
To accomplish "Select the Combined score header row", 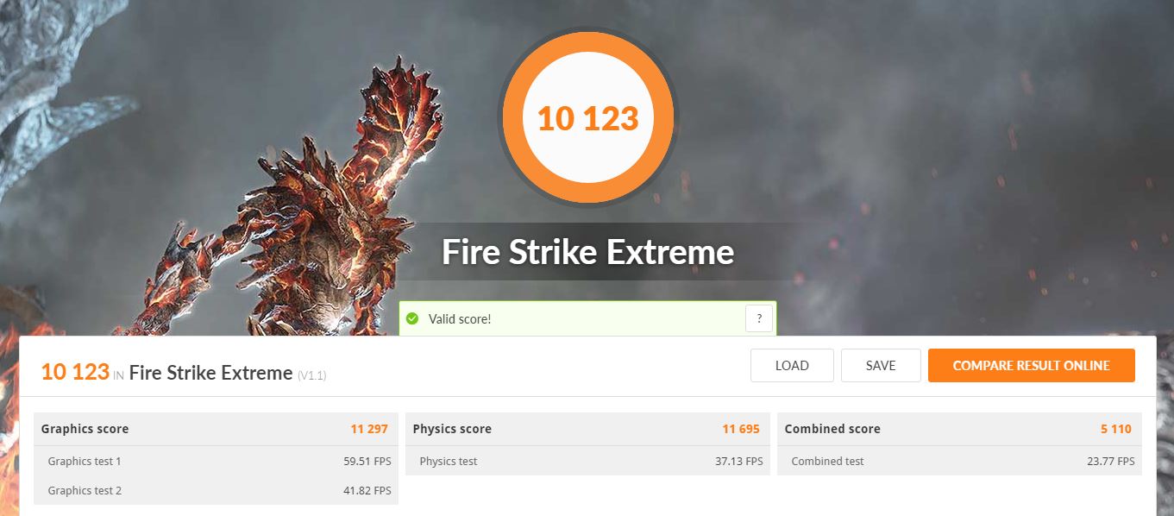I will [959, 429].
